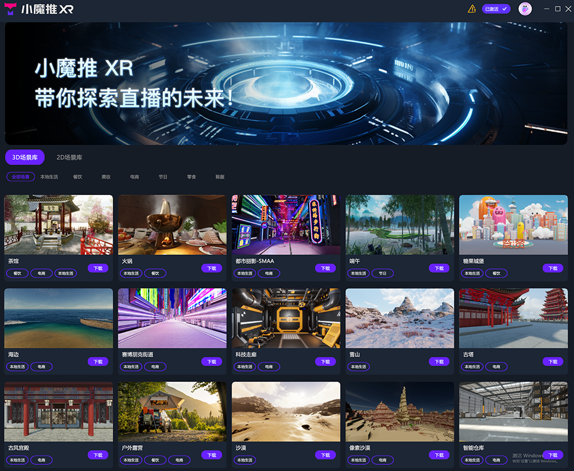Click the 已激活 activation status badge
574x471 pixels.
496,9
